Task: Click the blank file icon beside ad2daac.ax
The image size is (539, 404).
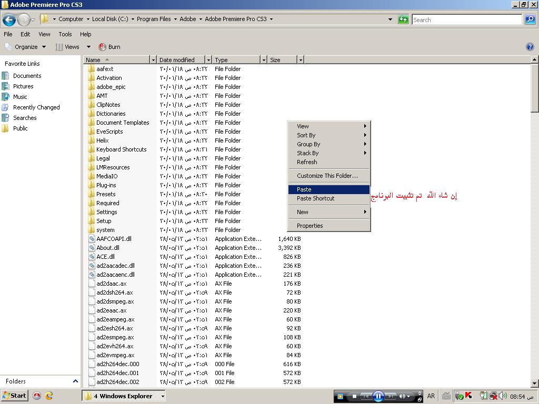Action: click(x=92, y=284)
